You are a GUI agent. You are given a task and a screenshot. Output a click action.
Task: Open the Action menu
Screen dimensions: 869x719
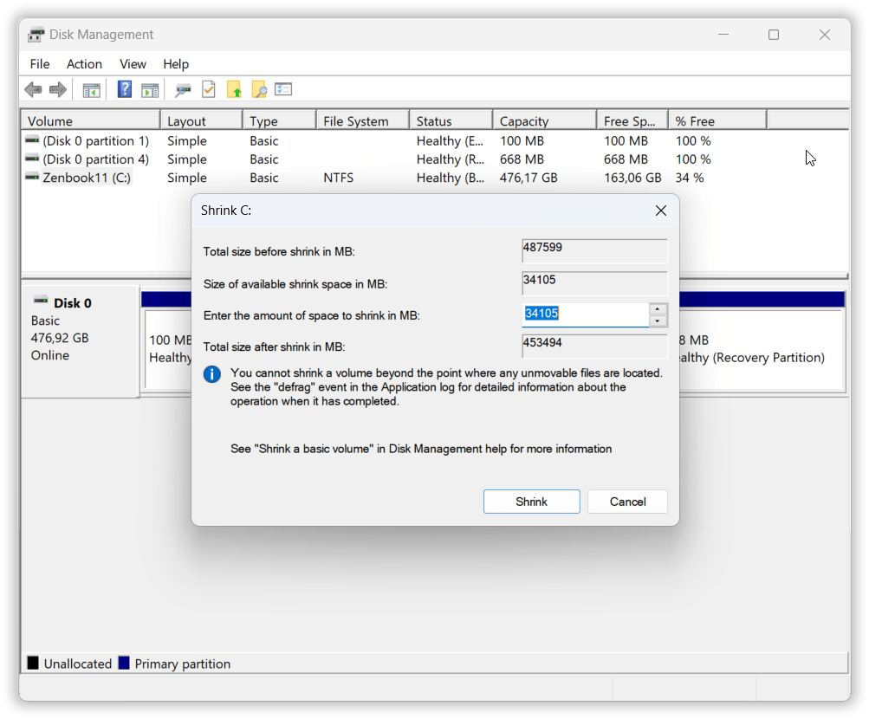click(84, 64)
